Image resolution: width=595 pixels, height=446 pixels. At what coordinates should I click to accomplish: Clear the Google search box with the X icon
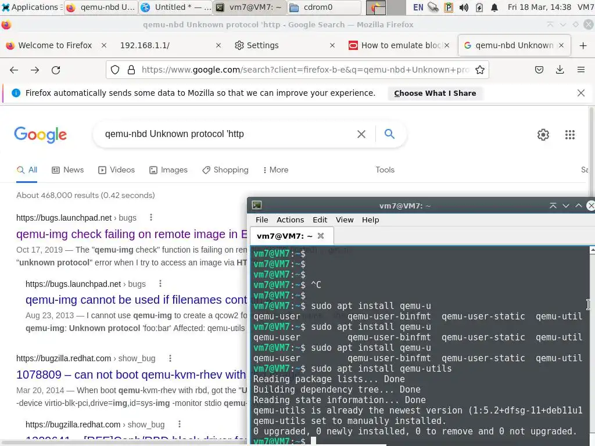pos(361,134)
